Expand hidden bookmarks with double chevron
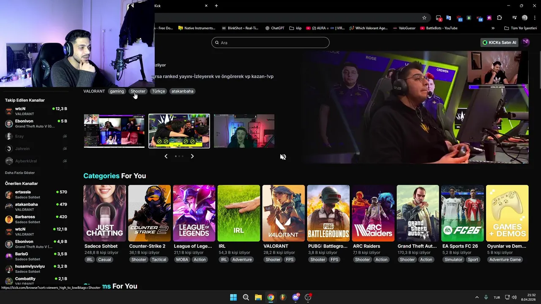 [493, 28]
